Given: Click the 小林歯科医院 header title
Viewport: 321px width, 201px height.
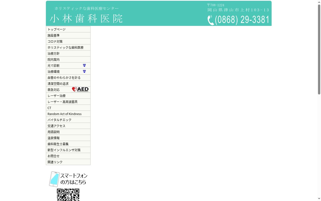Looking at the screenshot, I should click(86, 19).
